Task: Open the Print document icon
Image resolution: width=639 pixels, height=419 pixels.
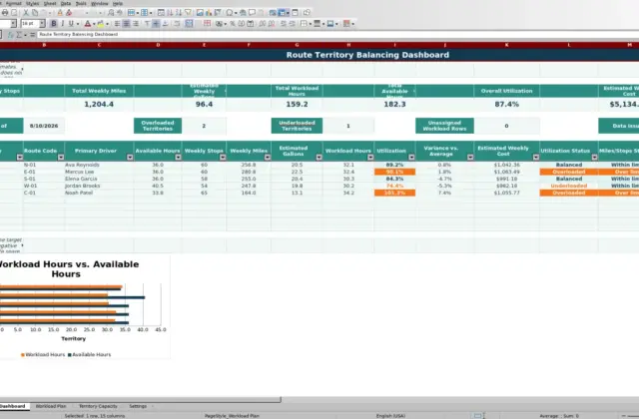Action: tap(5, 13)
